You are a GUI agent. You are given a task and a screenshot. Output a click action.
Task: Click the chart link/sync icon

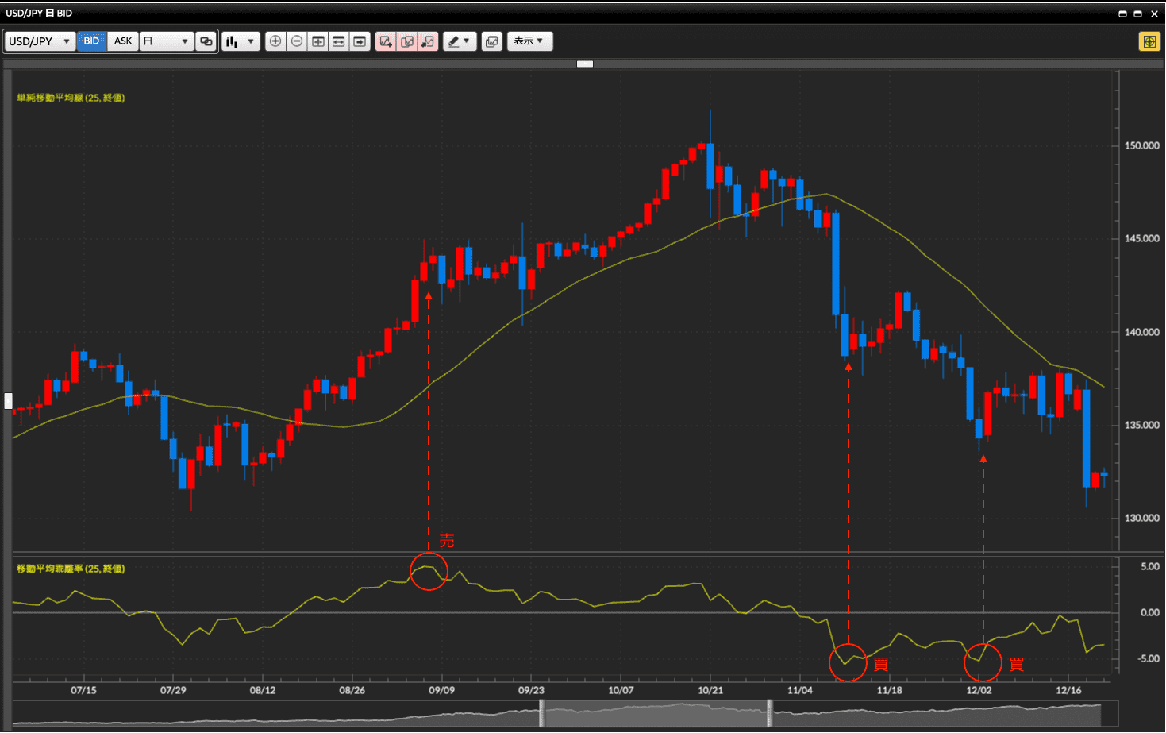(206, 41)
